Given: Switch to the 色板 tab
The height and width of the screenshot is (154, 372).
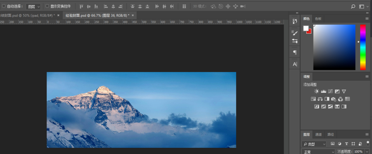Looking at the screenshot, I should (318, 19).
